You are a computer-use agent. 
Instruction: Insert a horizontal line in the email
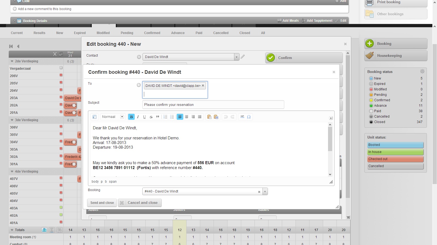(x=242, y=117)
